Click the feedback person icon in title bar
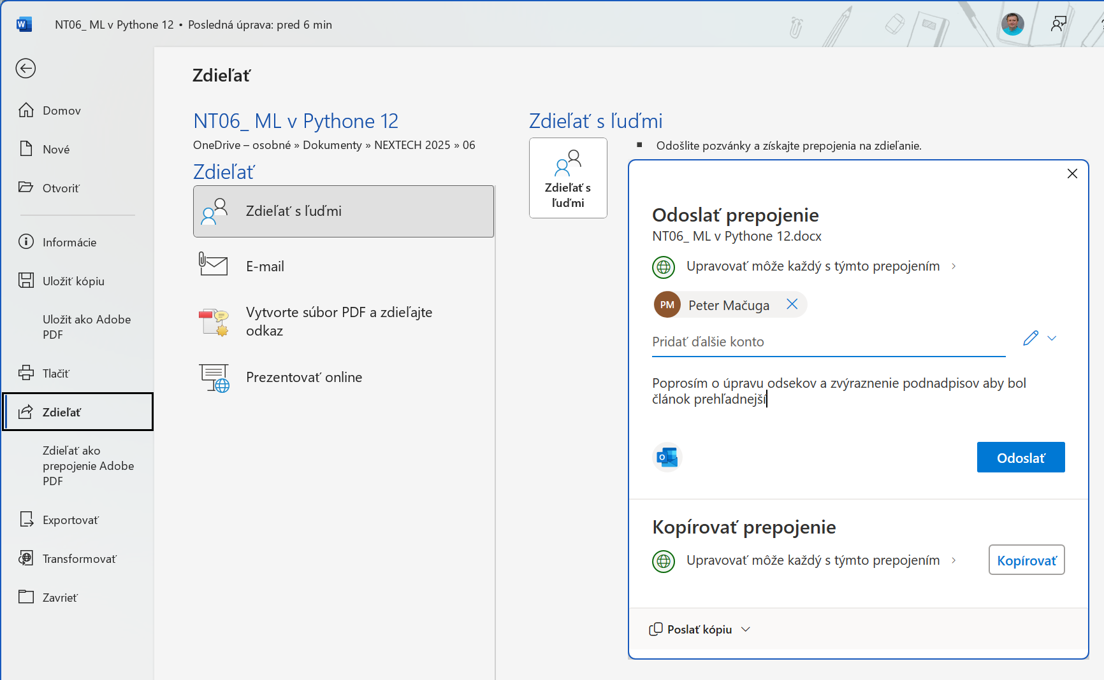Viewport: 1104px width, 680px height. pos(1058,24)
